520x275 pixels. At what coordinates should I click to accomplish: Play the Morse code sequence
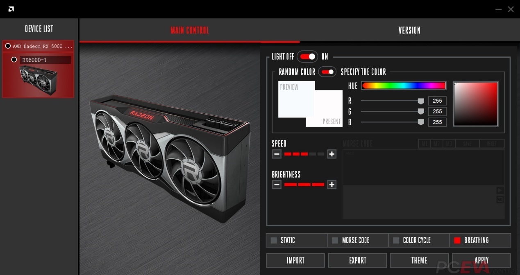tap(500, 190)
